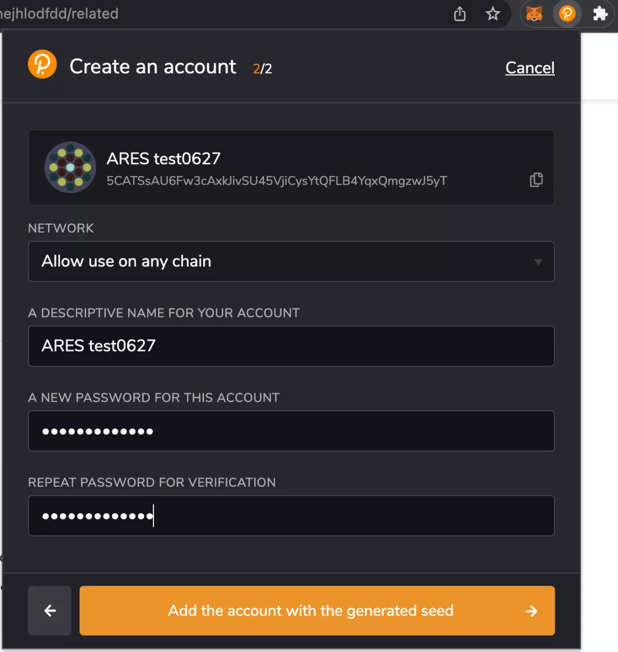Focus the new password field
618x652 pixels.
pyautogui.click(x=291, y=431)
